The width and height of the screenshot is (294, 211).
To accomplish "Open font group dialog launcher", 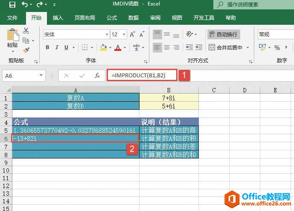I will point(146,62).
